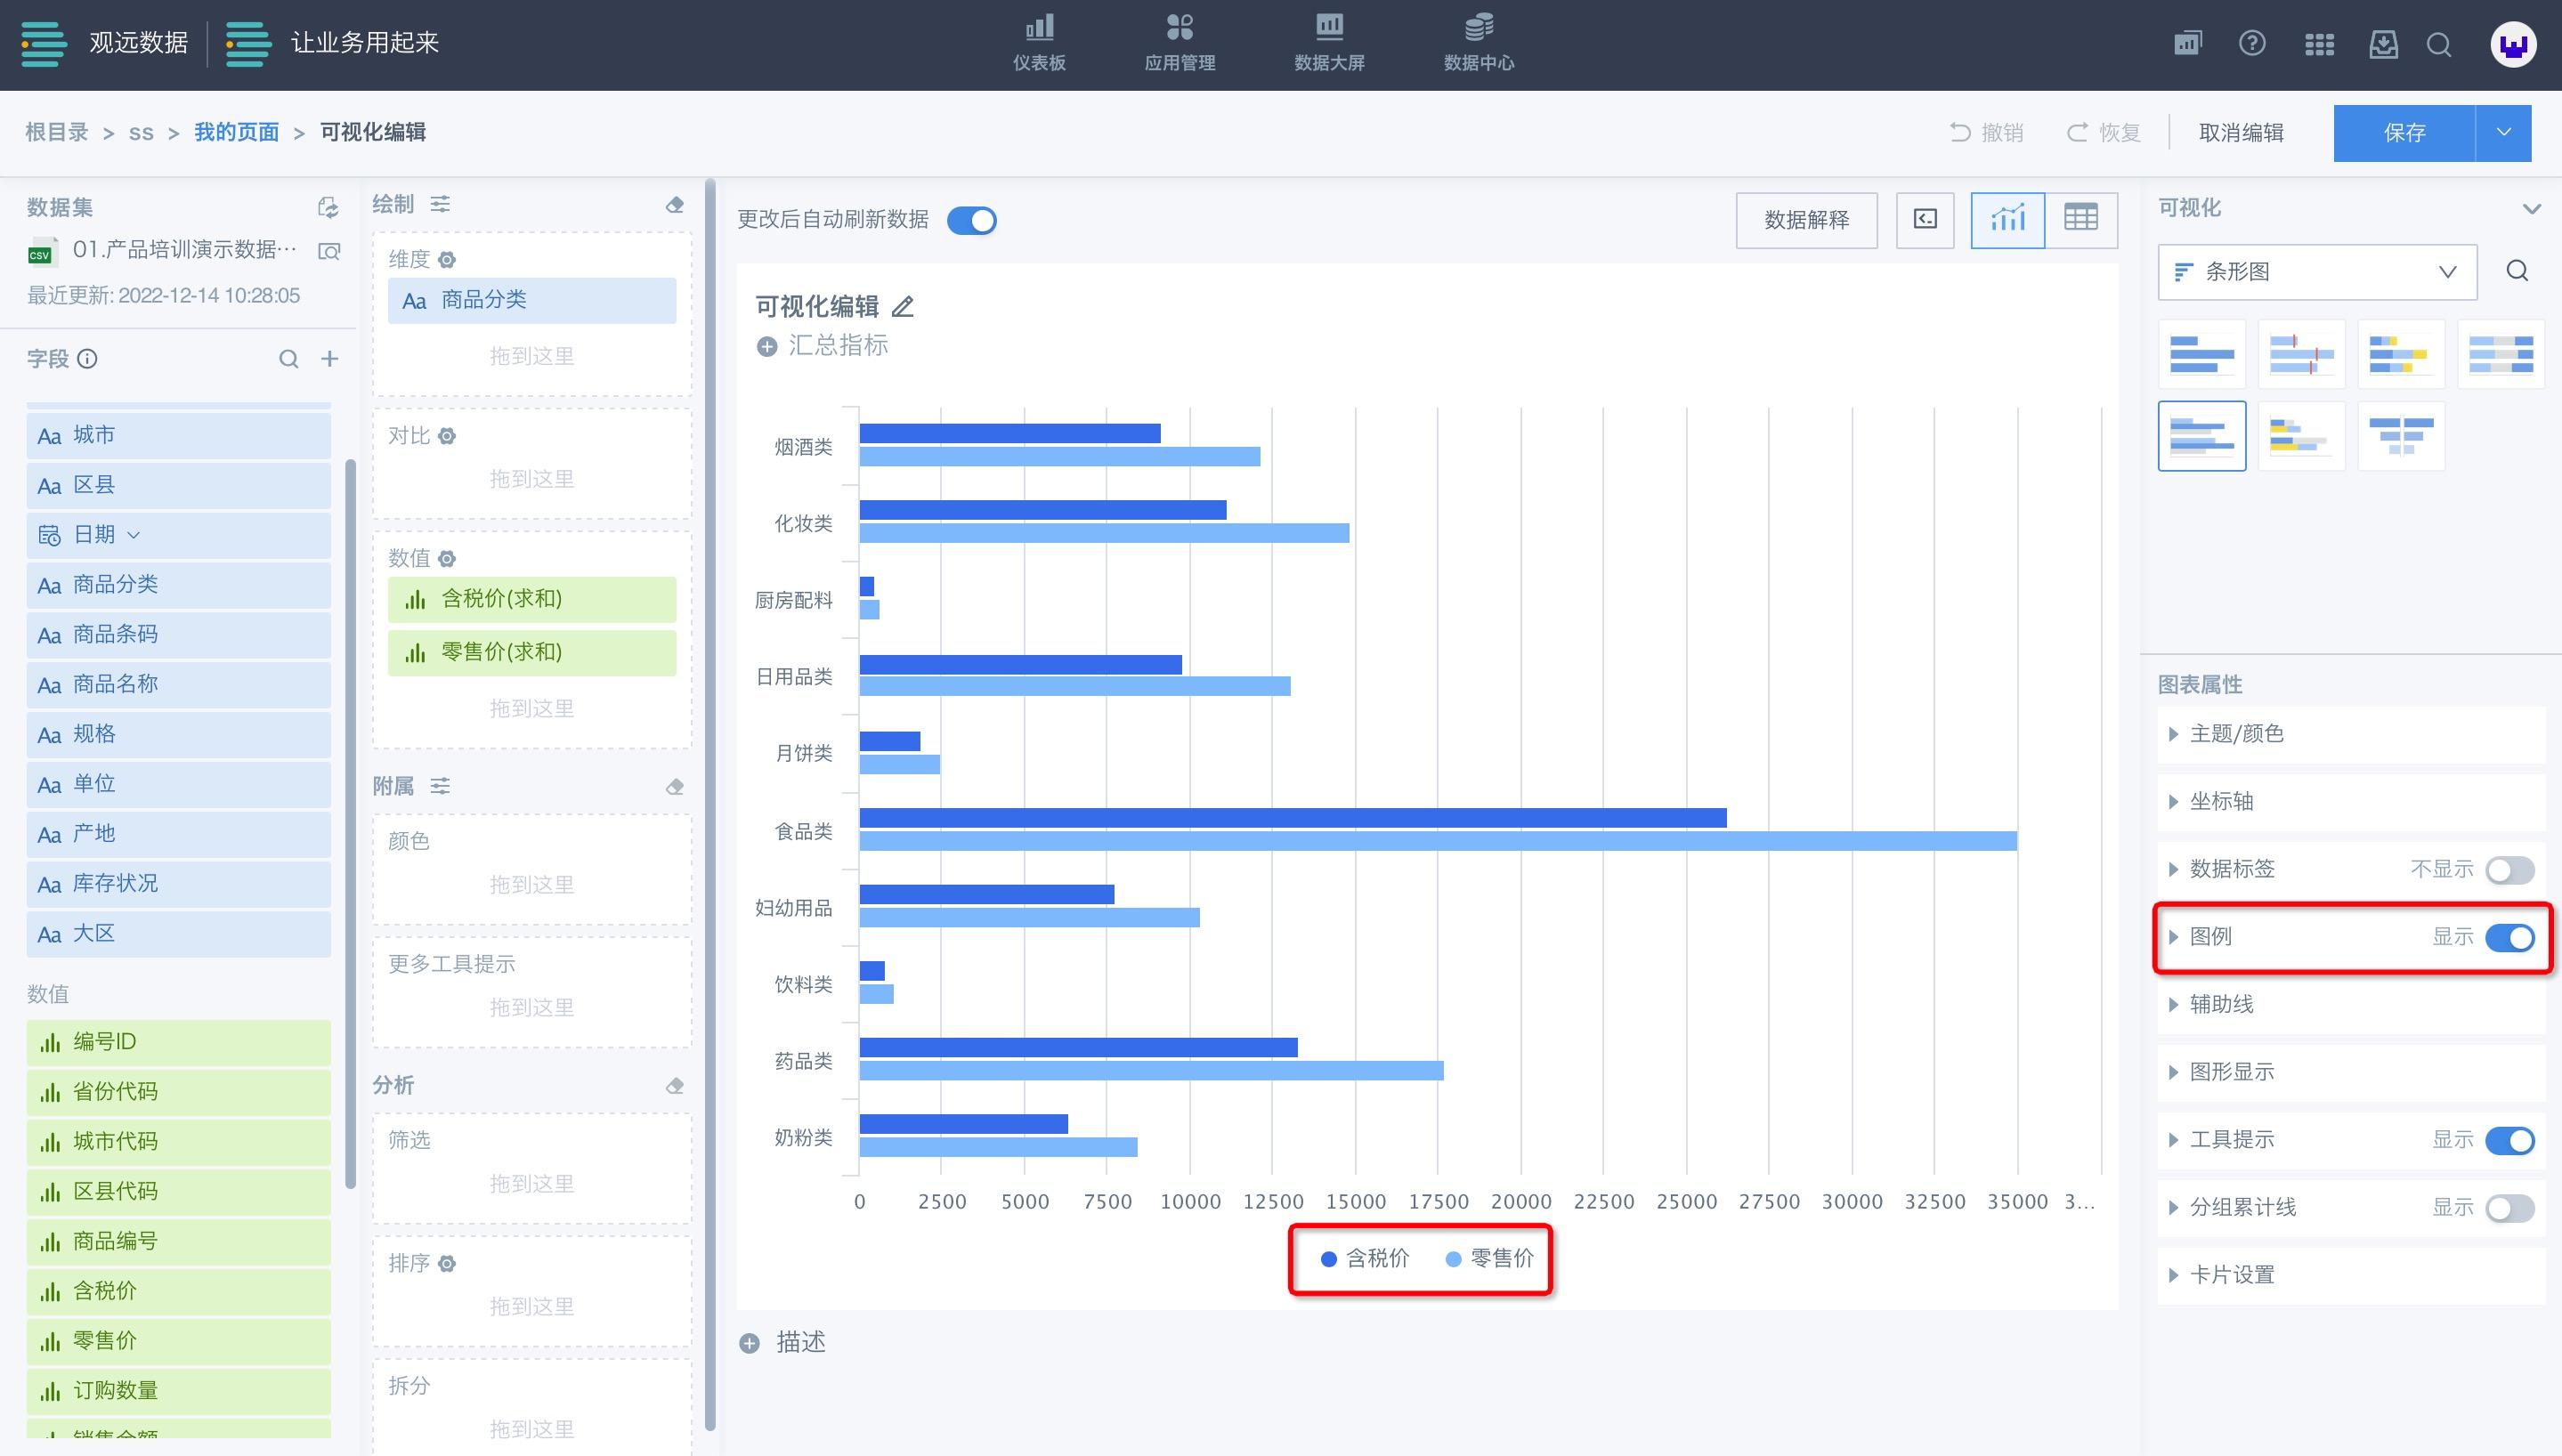
Task: Open the save options dropdown arrow
Action: coord(2503,133)
